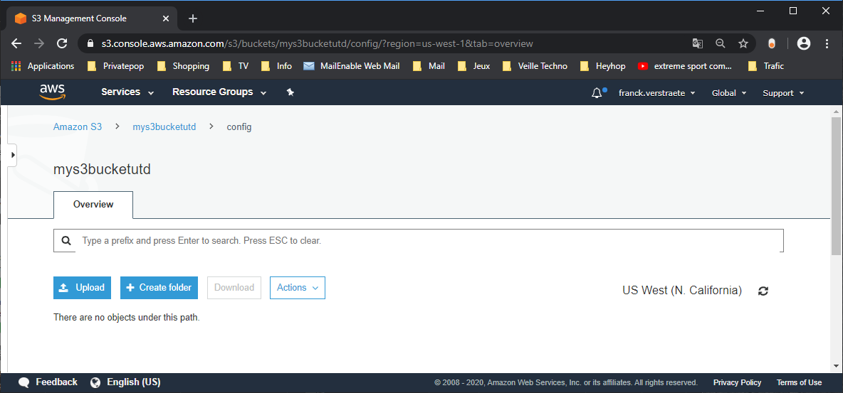The height and width of the screenshot is (393, 843).
Task: Click the AWS logo home icon
Action: [52, 92]
